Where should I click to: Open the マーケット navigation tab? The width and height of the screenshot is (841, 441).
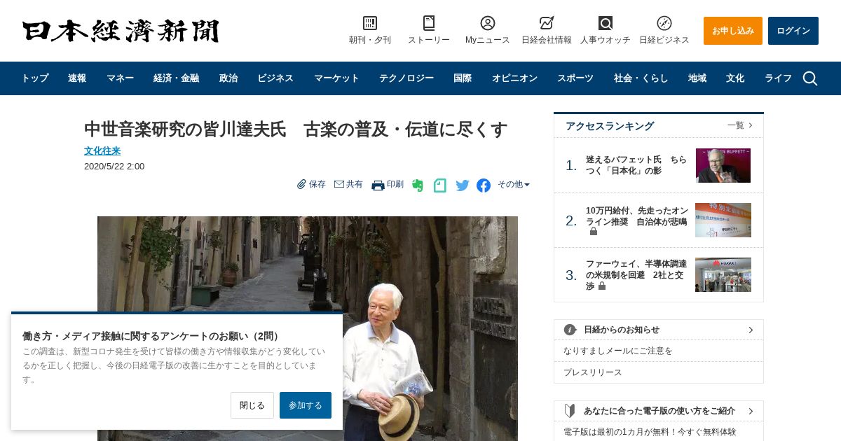coord(336,78)
